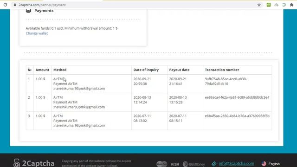Click the 1.00 $ amount in row 1
Screen dimensions: 297x167
[40, 79]
